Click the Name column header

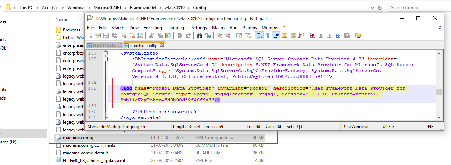click(61, 19)
